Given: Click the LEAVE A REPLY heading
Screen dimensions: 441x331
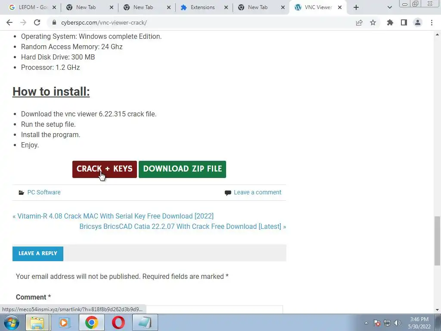Looking at the screenshot, I should point(38,253).
